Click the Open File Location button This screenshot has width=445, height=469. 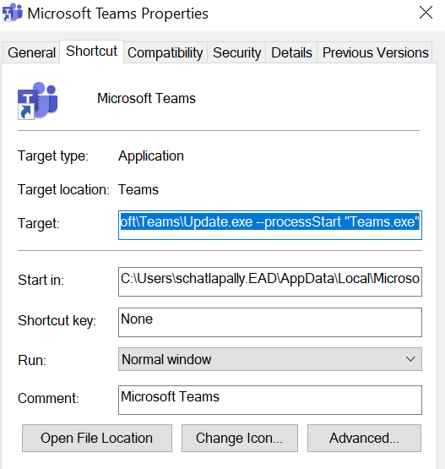(x=97, y=438)
